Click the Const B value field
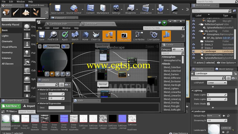The image size is (238, 134). tap(57, 98)
